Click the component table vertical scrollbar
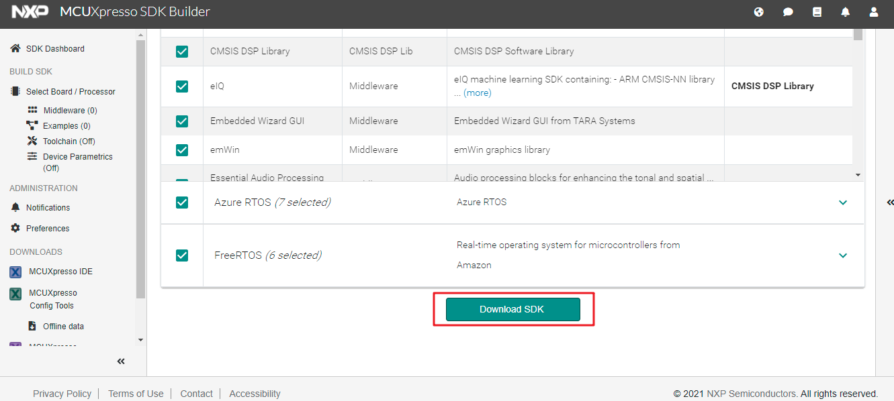This screenshot has height=401, width=894. coord(858,101)
